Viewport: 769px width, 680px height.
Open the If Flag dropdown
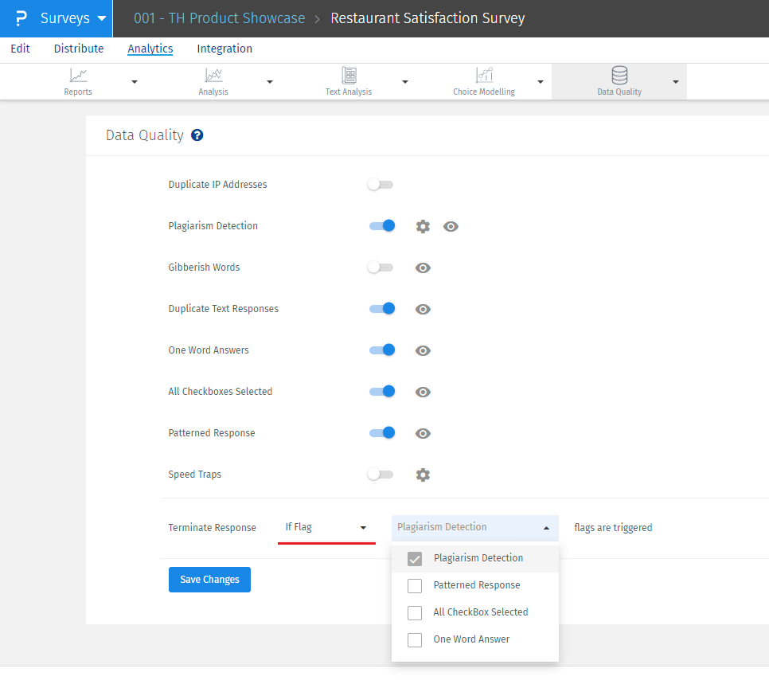(326, 527)
